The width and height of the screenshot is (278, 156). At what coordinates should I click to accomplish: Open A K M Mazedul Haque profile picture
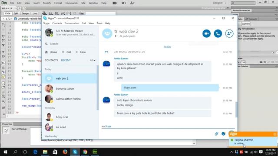[49, 32]
